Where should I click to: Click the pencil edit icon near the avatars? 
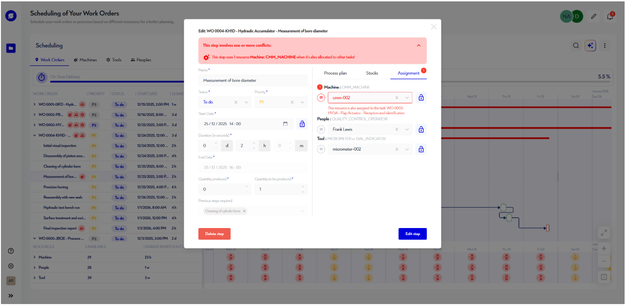pos(593,15)
